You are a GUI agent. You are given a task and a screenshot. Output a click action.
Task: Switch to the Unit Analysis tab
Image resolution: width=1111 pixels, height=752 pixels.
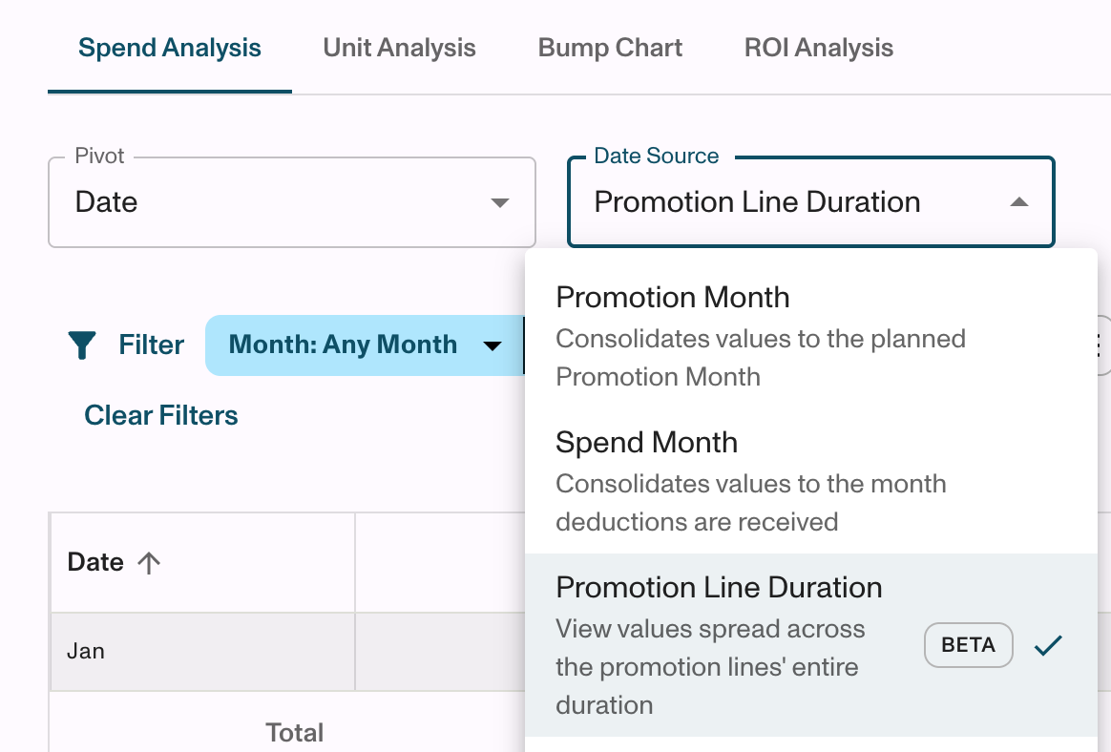click(x=399, y=48)
